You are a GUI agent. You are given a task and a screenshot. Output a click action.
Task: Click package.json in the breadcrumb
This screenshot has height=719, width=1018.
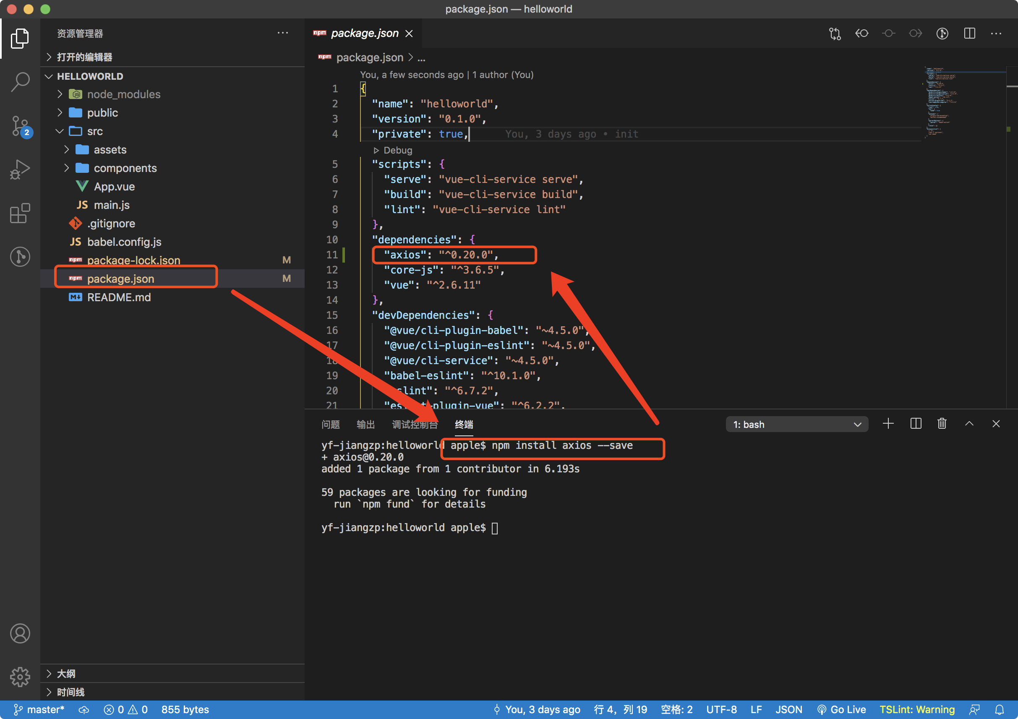click(x=370, y=57)
